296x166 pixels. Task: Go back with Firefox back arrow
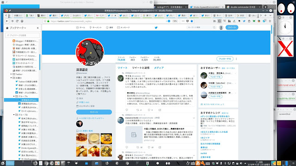7,21
